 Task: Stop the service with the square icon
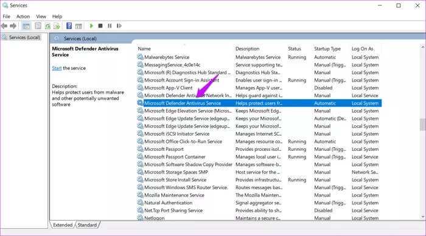coord(100,26)
